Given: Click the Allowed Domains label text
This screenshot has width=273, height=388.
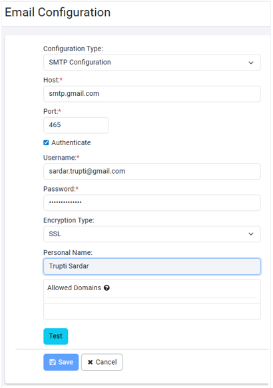Looking at the screenshot, I should click(75, 288).
